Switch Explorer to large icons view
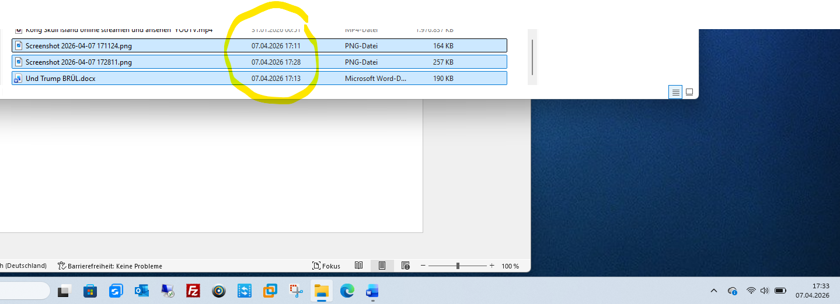The width and height of the screenshot is (840, 304). (689, 92)
